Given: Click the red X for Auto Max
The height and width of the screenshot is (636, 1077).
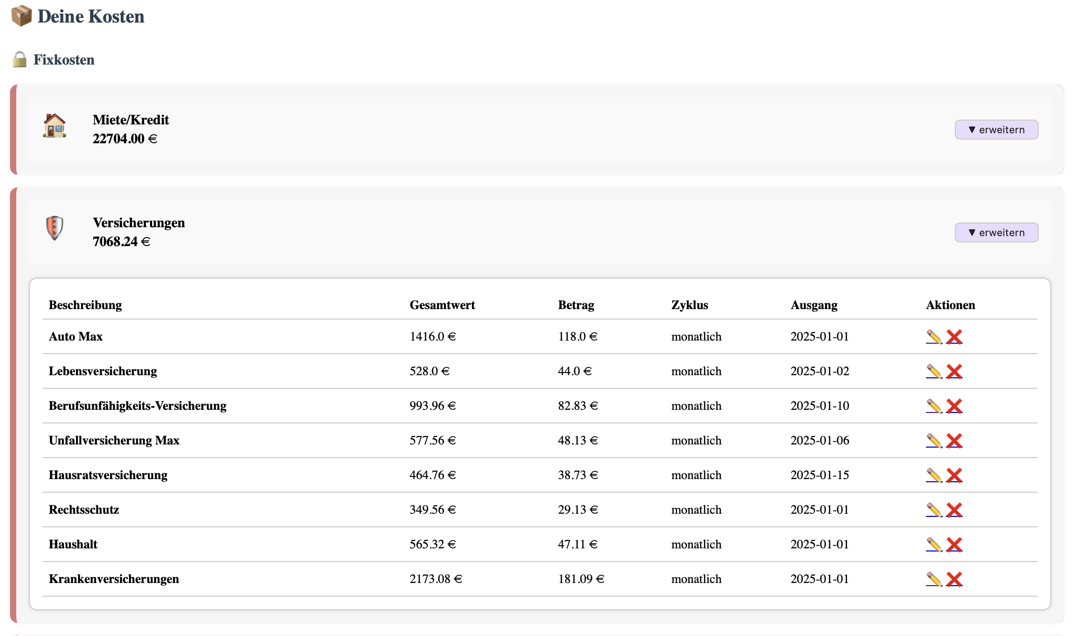Looking at the screenshot, I should (954, 337).
